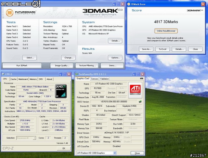Image resolution: width=208 pixels, height=158 pixels.
Task: Click Close button in Score window
Action: (x=195, y=49)
